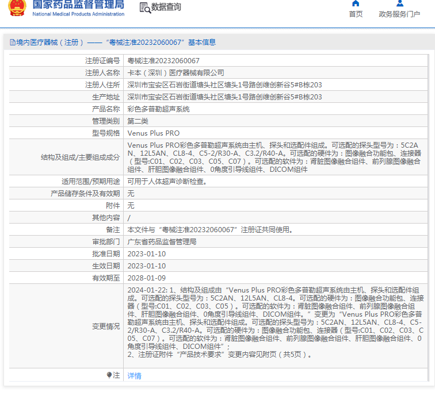435x396 pixels.
Task: Click the 生产地址 row label
Action: (x=106, y=97)
